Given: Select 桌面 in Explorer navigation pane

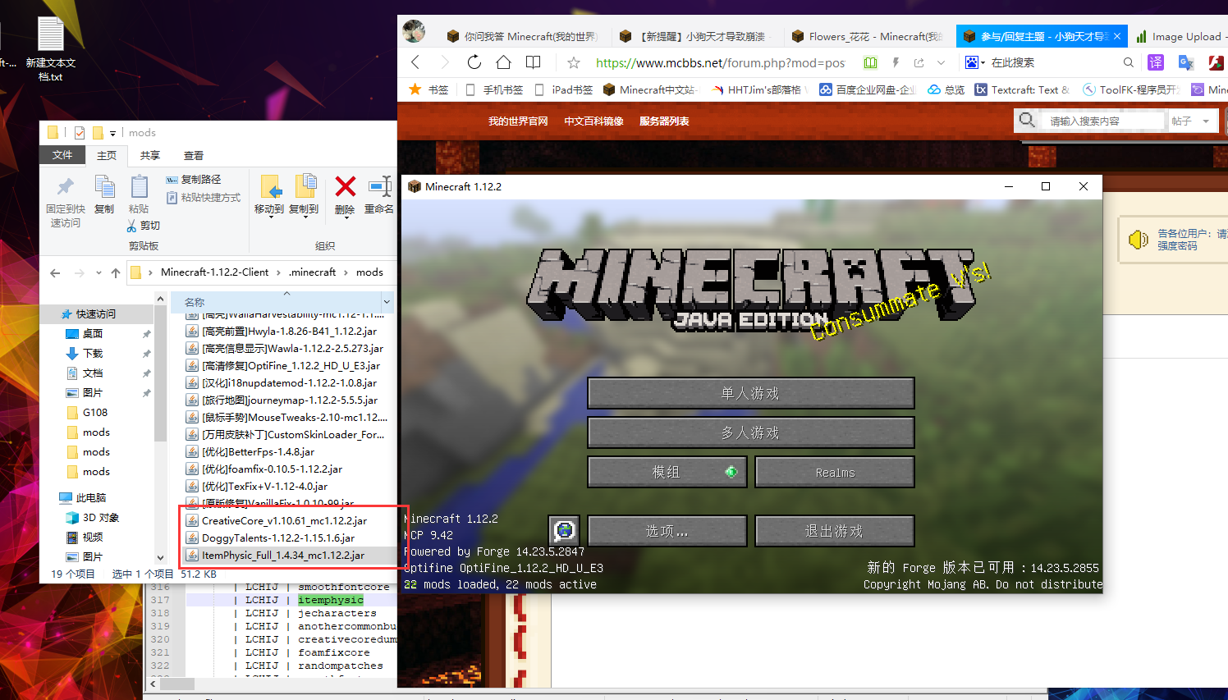Looking at the screenshot, I should [93, 333].
